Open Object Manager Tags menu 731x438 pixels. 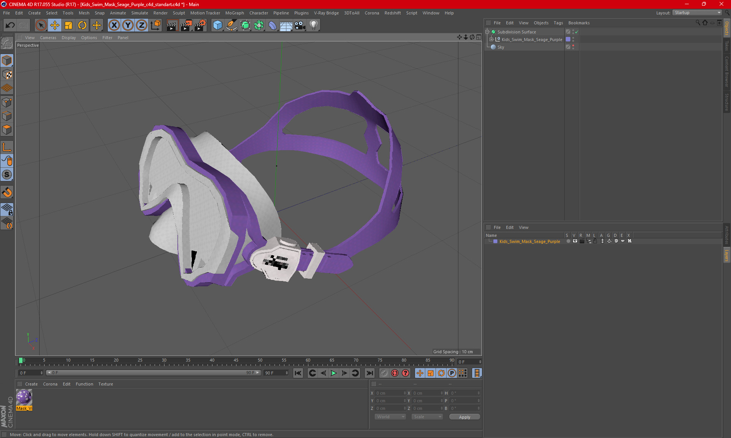[558, 23]
